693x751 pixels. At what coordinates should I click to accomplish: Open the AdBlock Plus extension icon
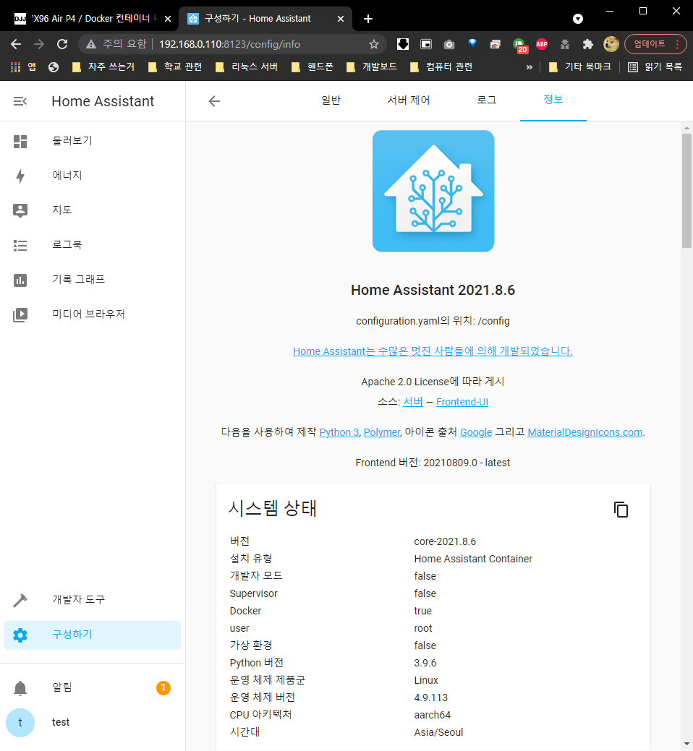tap(542, 45)
